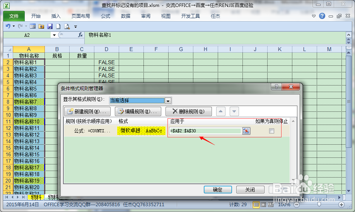Switch to the 物料 sheet tab
355x212 pixels.
[36, 197]
